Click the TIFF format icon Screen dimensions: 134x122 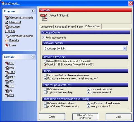tap(7, 86)
